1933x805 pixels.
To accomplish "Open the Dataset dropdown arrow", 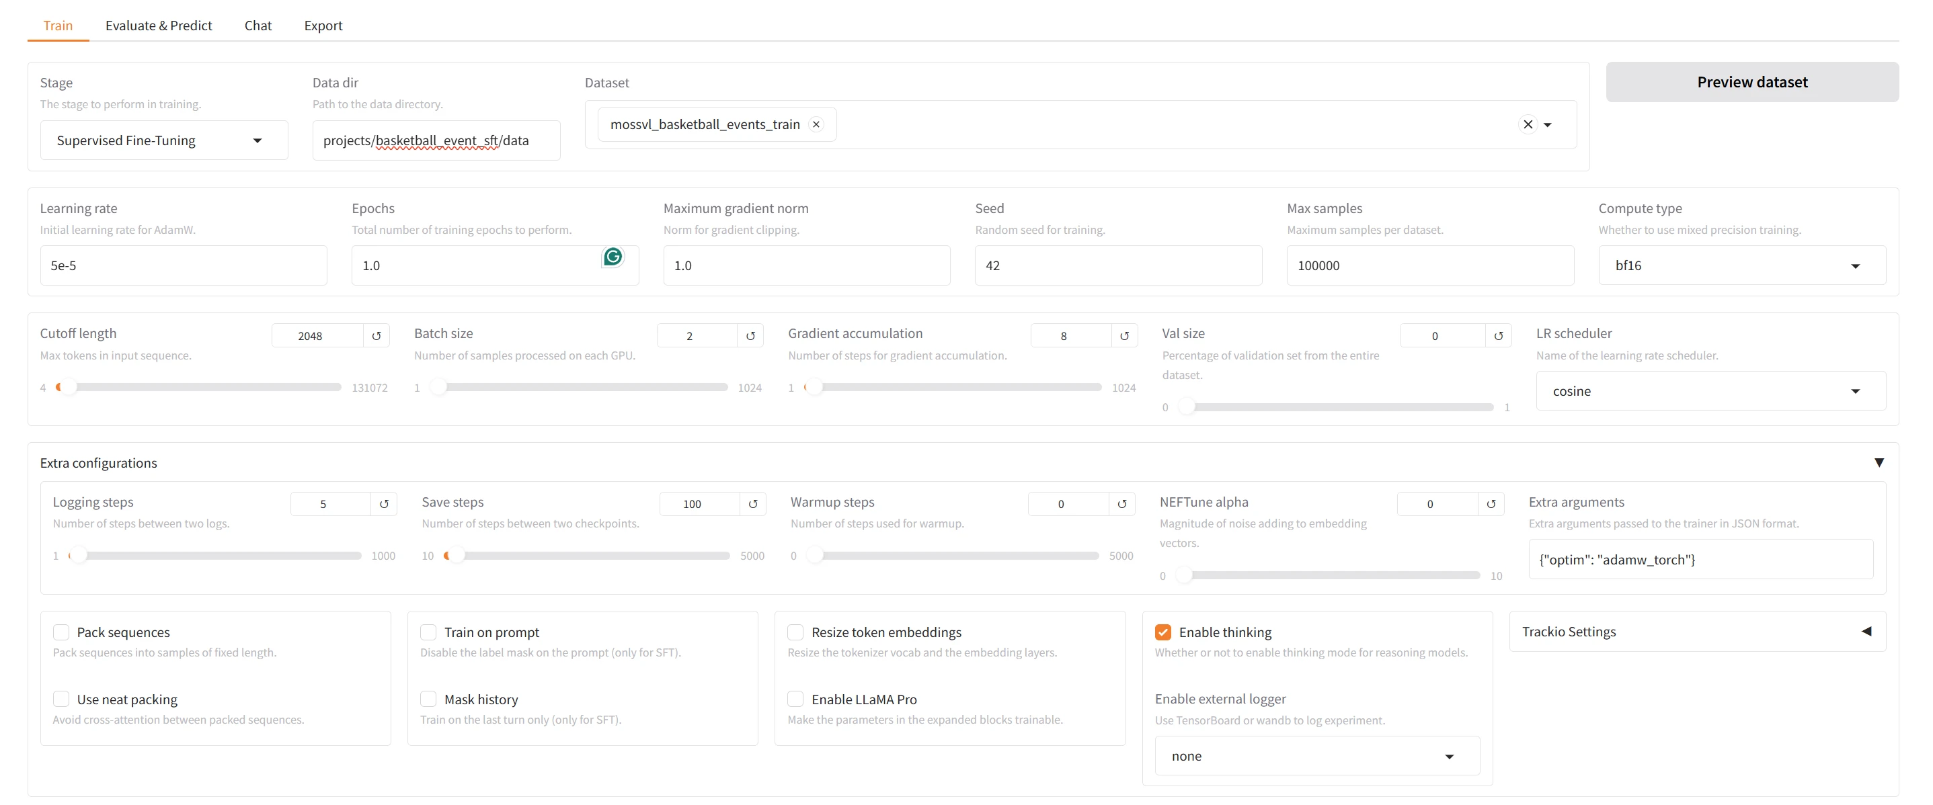I will pyautogui.click(x=1547, y=125).
